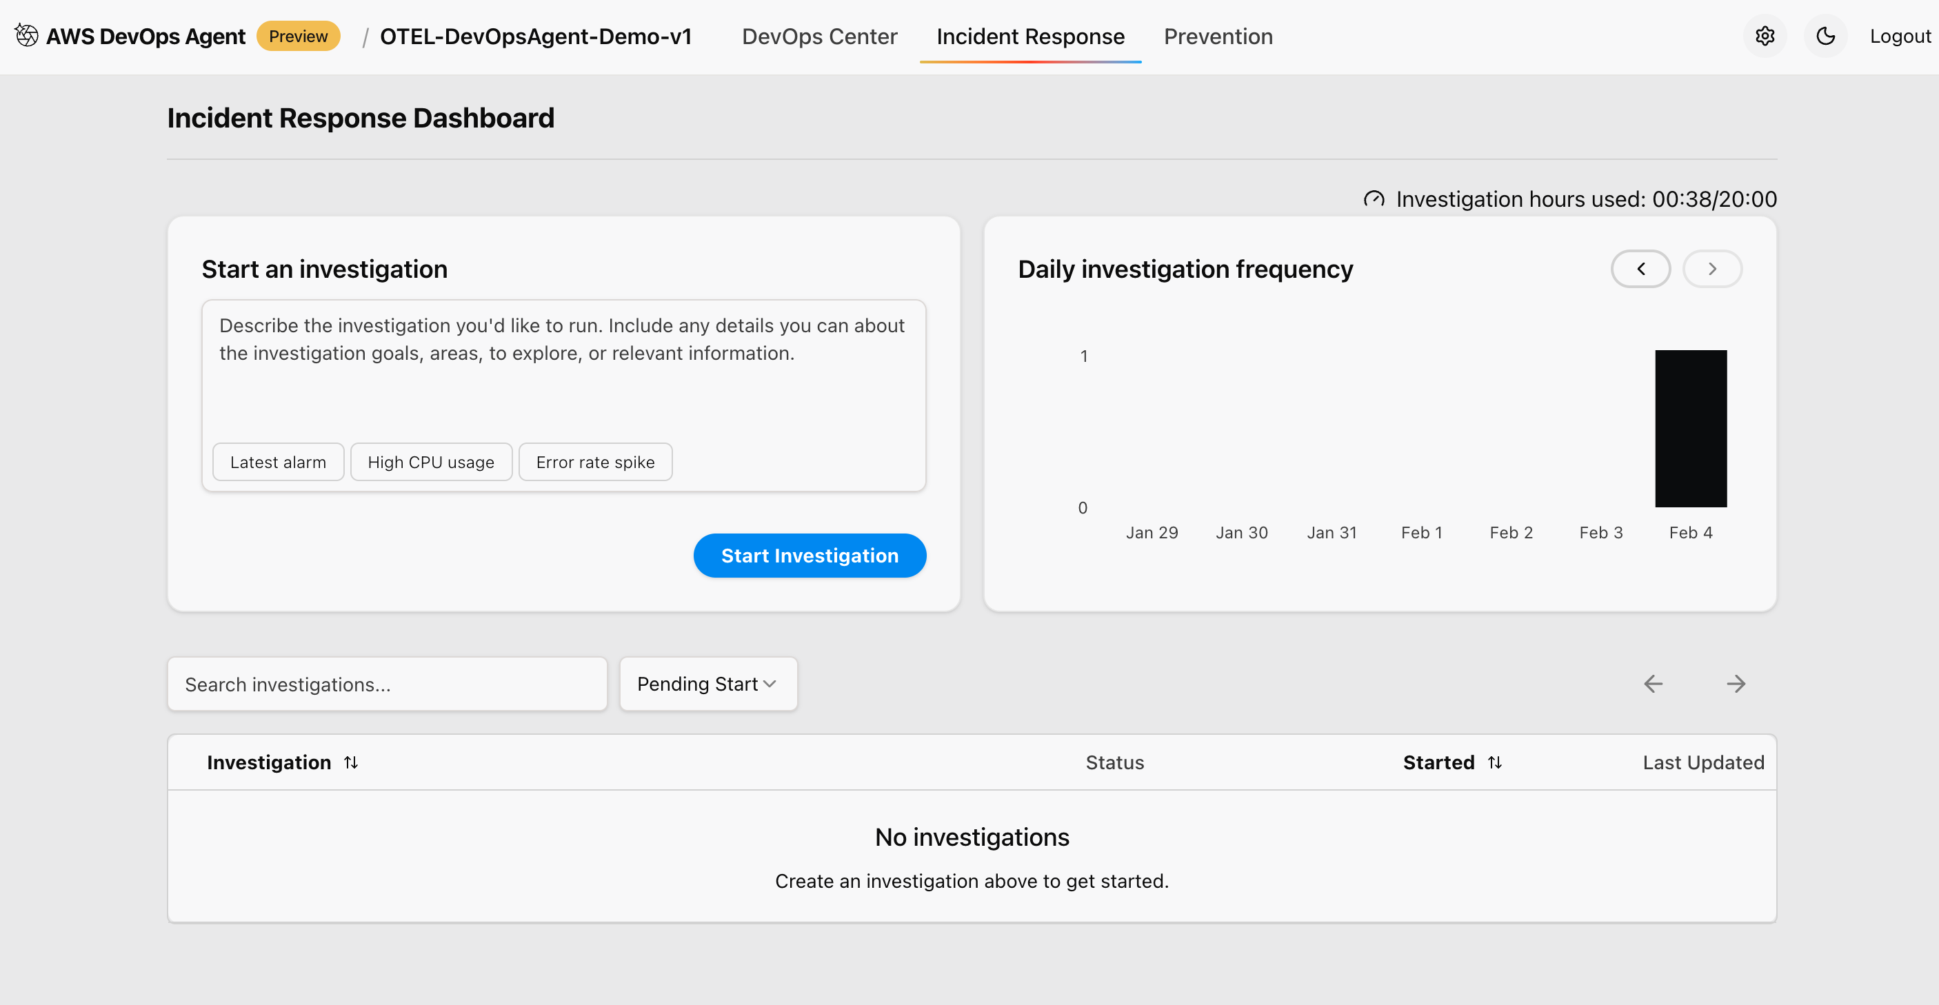The height and width of the screenshot is (1005, 1939).
Task: Open the Pending Start filter dropdown
Action: [x=707, y=684]
